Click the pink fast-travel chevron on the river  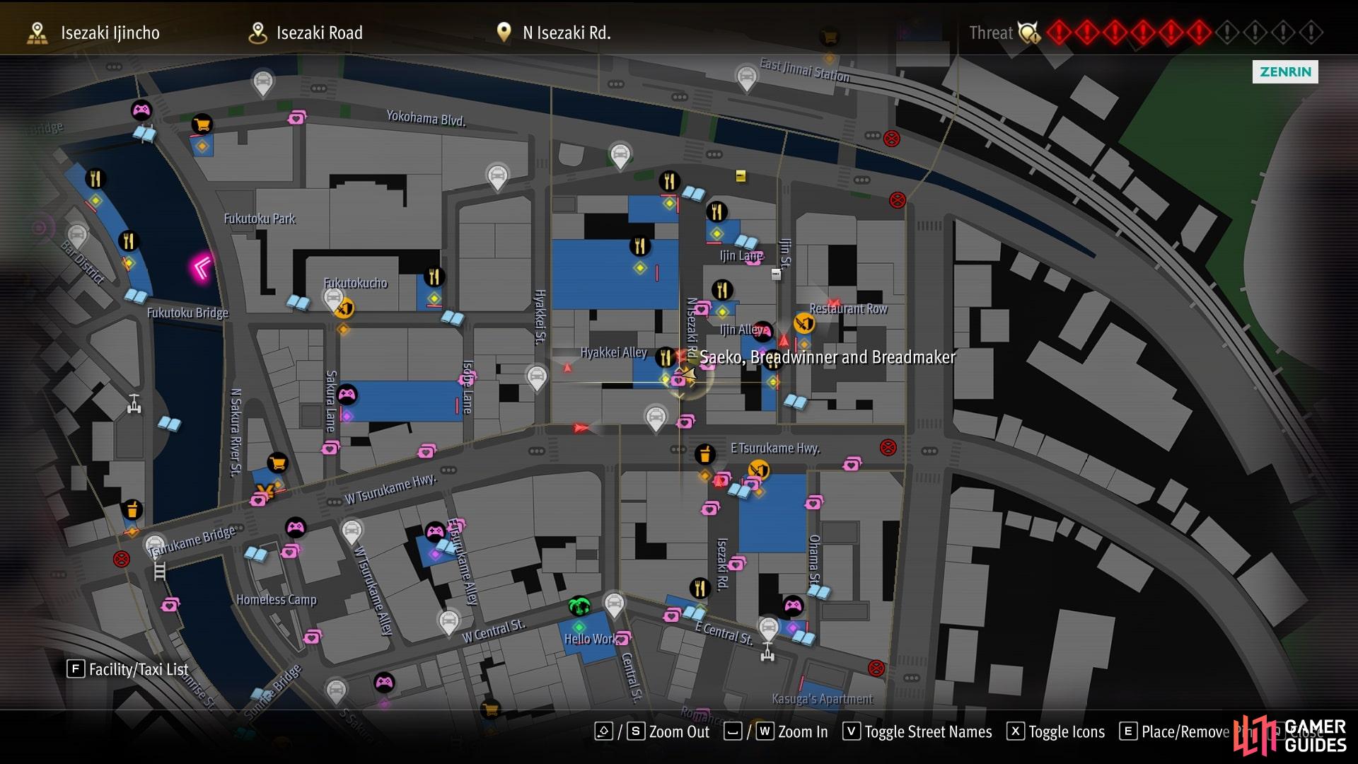point(202,268)
